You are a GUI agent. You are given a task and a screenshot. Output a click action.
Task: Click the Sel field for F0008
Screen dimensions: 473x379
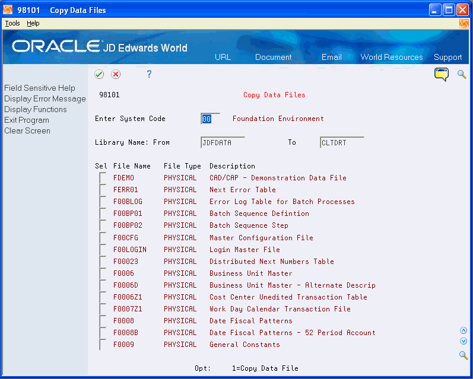click(103, 321)
